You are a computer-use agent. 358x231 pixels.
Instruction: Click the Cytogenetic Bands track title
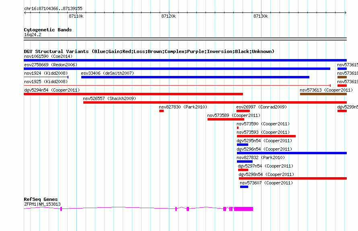pos(48,30)
